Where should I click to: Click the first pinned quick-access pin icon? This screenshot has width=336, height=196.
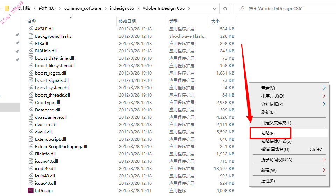(x=17, y=35)
